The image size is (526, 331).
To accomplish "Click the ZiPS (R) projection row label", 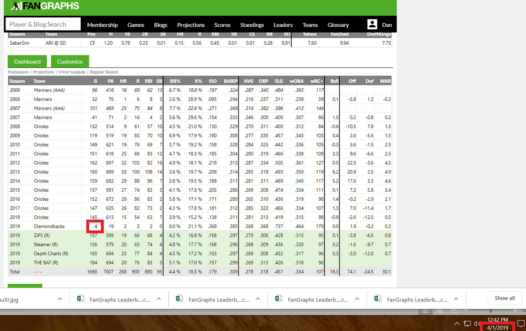I will pyautogui.click(x=42, y=236).
